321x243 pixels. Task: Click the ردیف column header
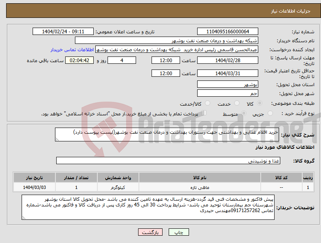308,178
